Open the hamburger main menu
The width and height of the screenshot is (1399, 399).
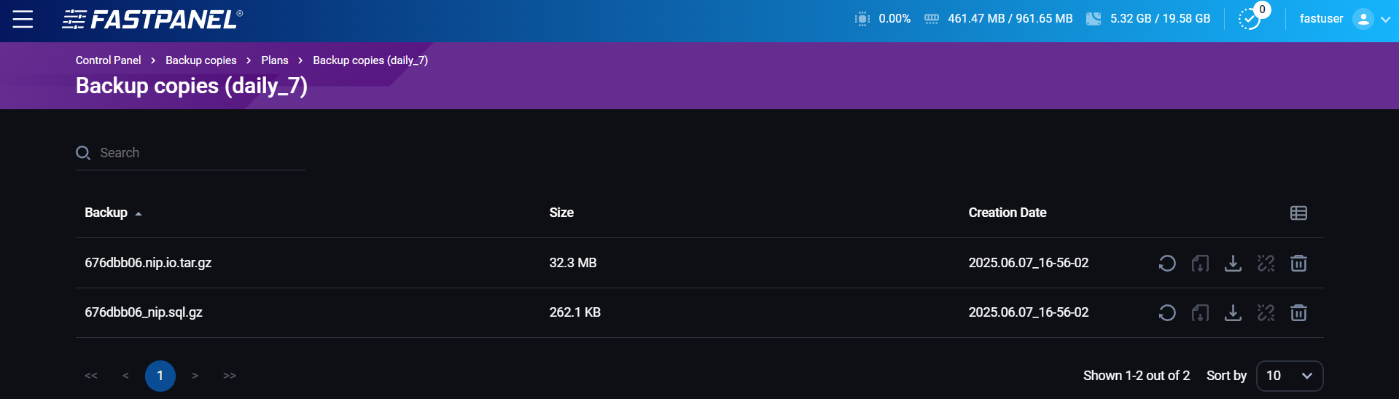click(23, 19)
